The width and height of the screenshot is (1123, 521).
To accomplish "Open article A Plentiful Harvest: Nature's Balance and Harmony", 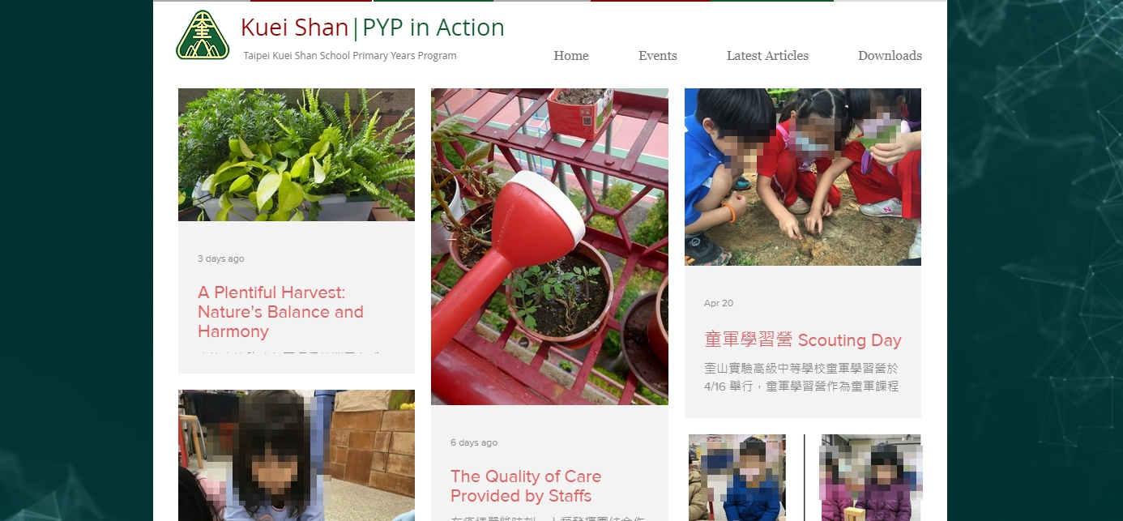I will pos(280,312).
